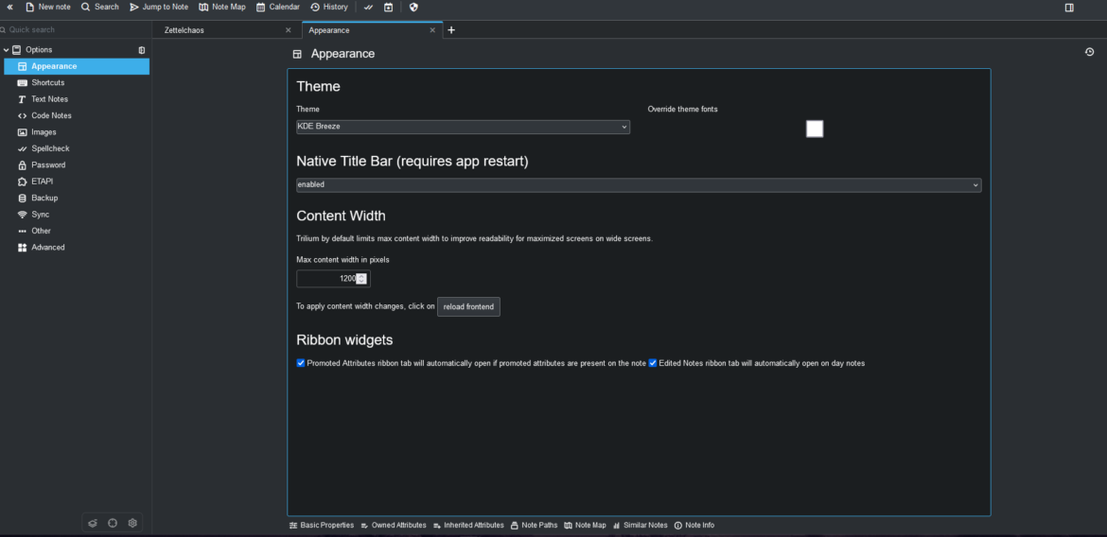Open Native Title Bar dropdown set to enabled
This screenshot has width=1107, height=537.
pyautogui.click(x=639, y=185)
